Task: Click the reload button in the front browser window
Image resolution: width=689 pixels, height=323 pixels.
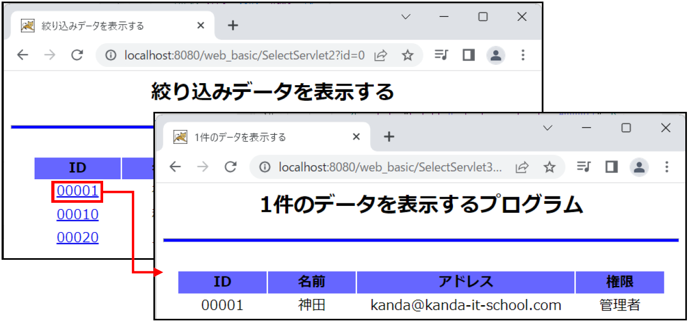Action: (231, 167)
